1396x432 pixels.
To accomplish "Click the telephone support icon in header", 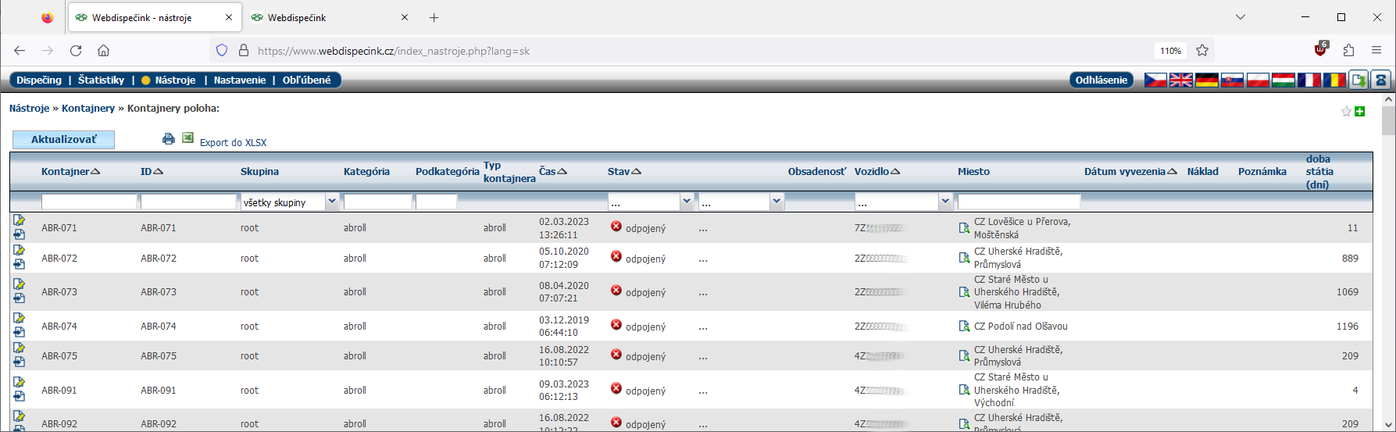I will pos(1380,80).
